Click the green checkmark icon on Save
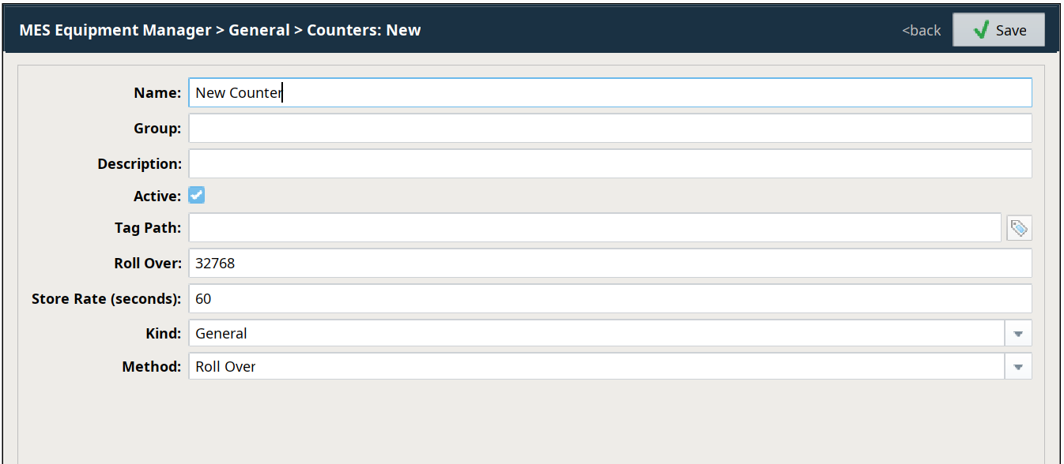The height and width of the screenshot is (464, 1064). tap(981, 30)
